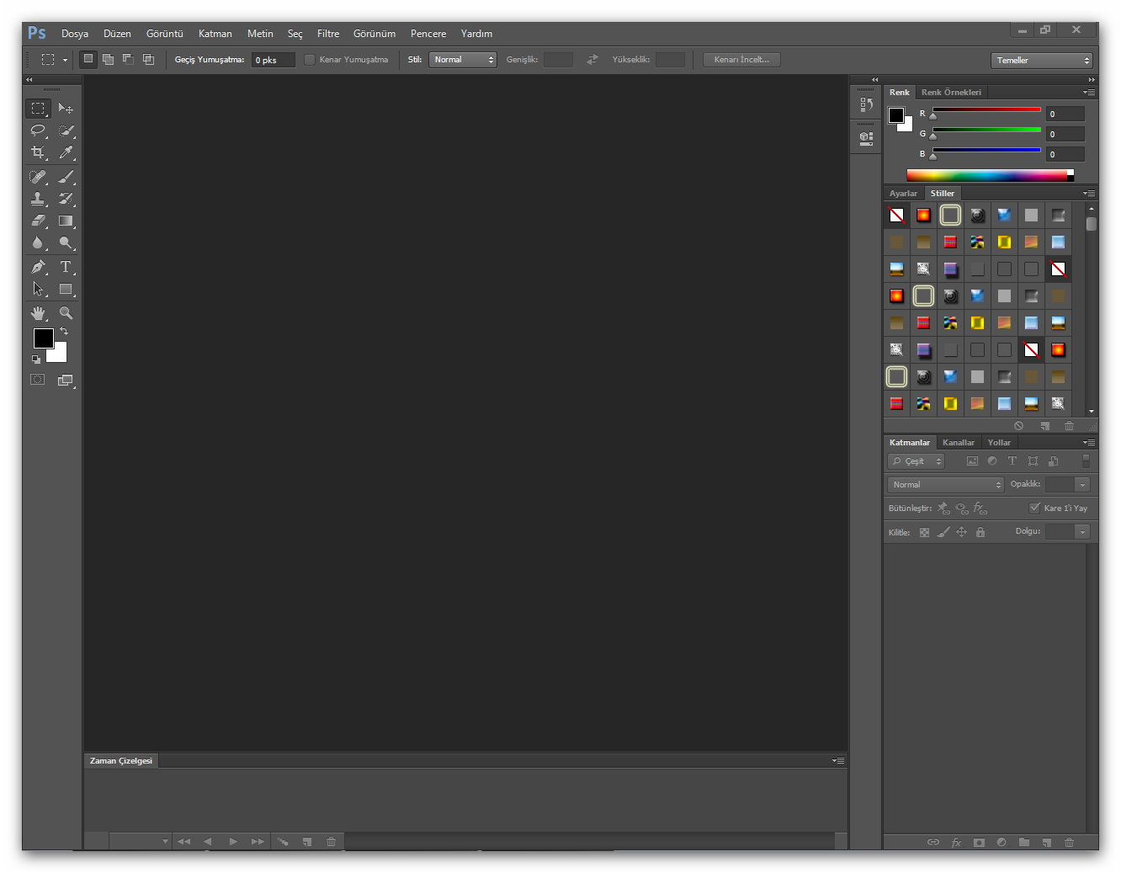
Task: Select the Zoom tool
Action: click(x=66, y=313)
